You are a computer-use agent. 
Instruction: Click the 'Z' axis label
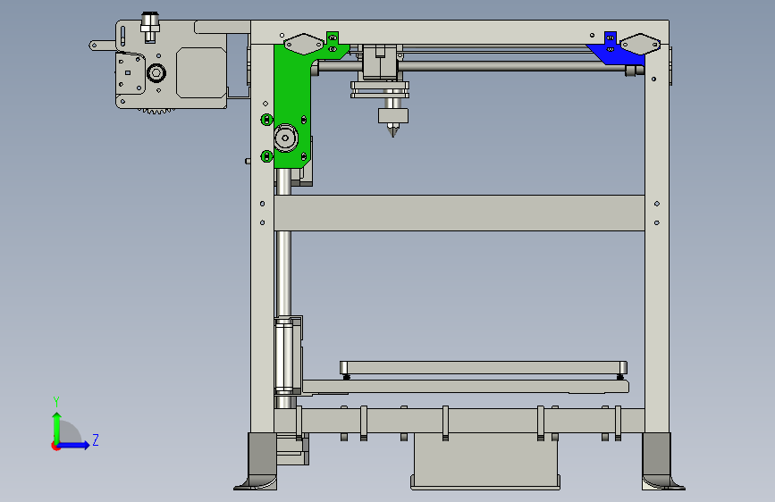pos(96,439)
